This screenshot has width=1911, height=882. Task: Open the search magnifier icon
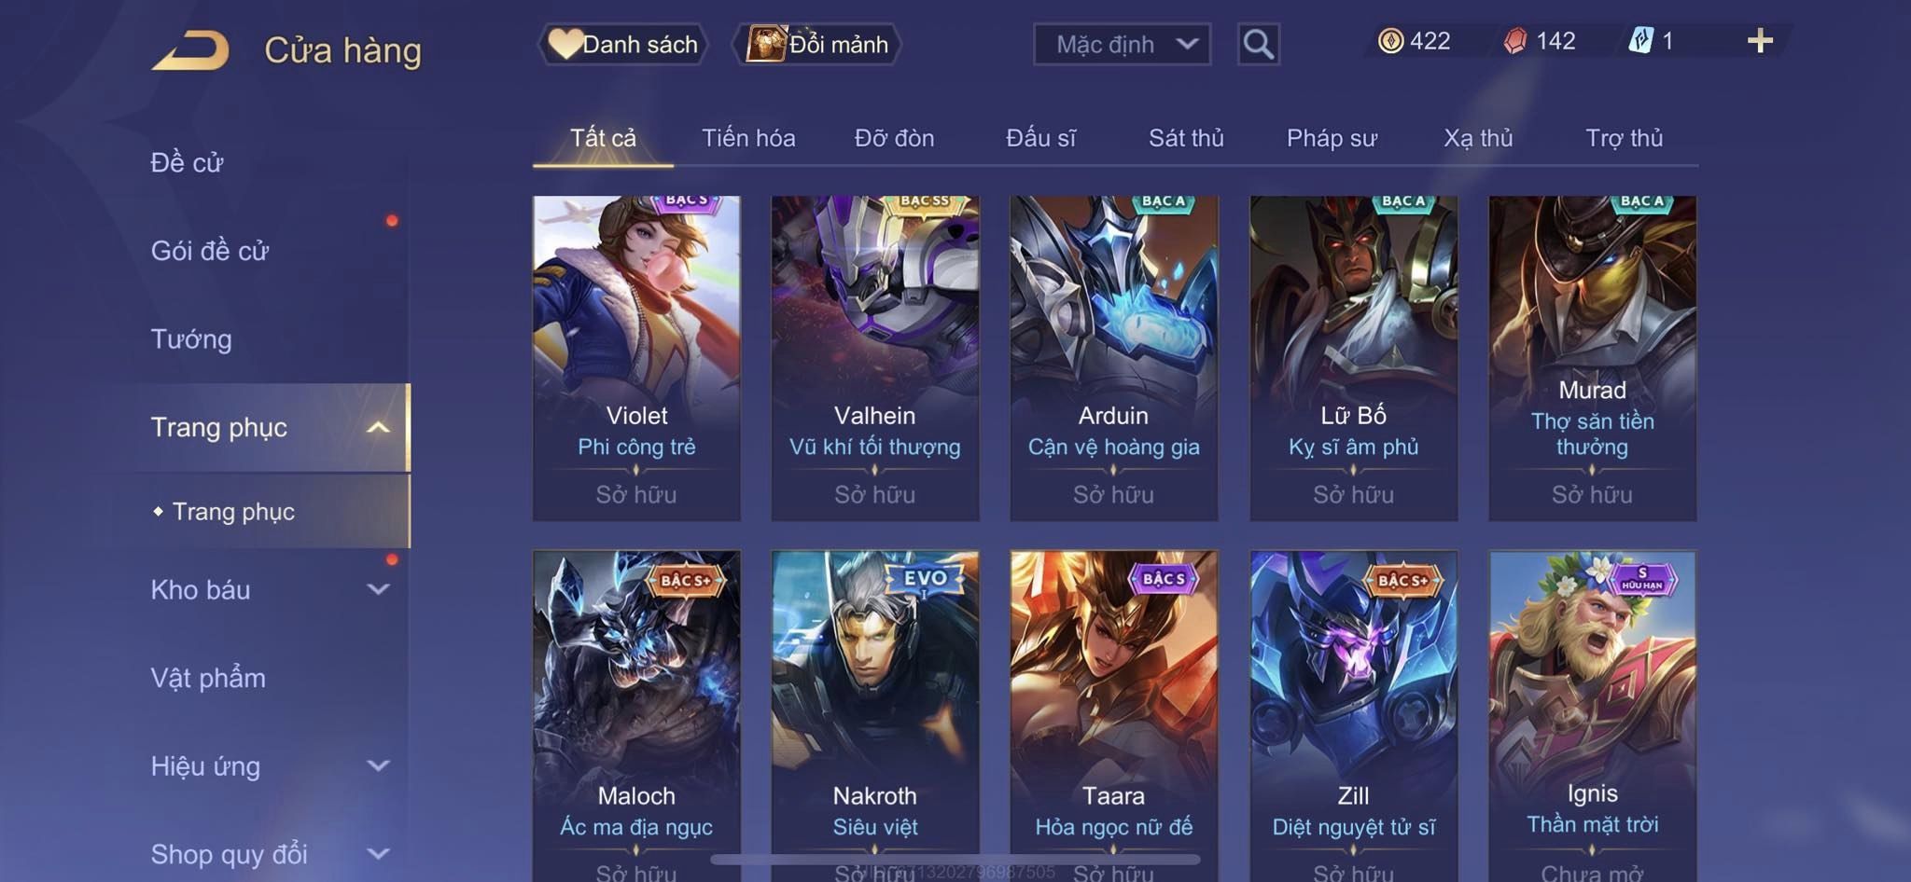point(1258,44)
